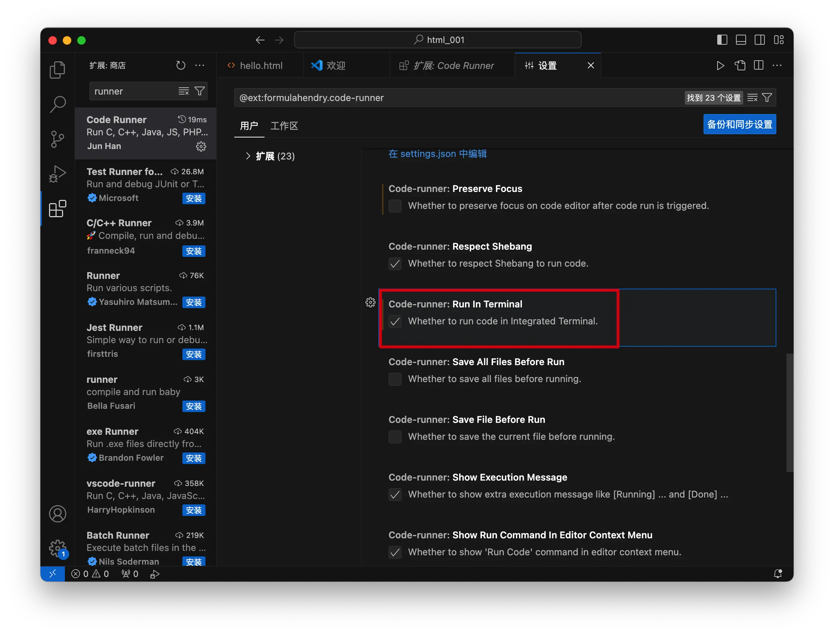Toggle bottom panel layout icon
Image resolution: width=834 pixels, height=635 pixels.
point(741,40)
